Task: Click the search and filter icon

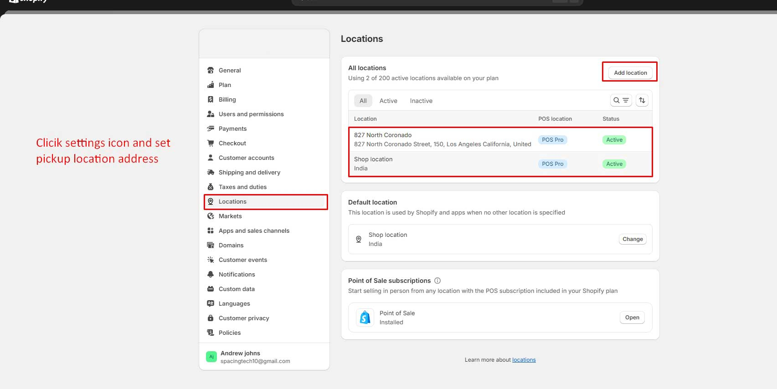Action: (x=621, y=100)
